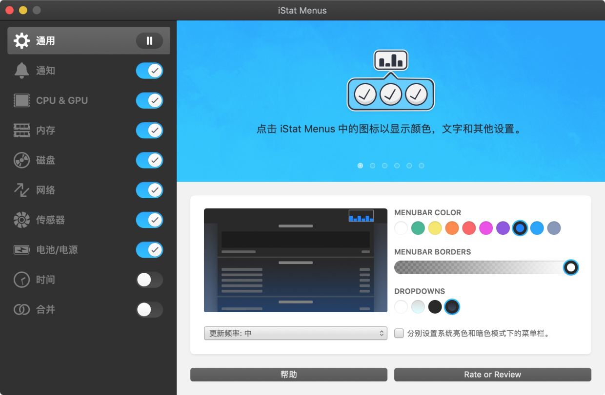Screen dimensions: 605x395
Task: Choose the green menubar color swatch
Action: point(418,228)
